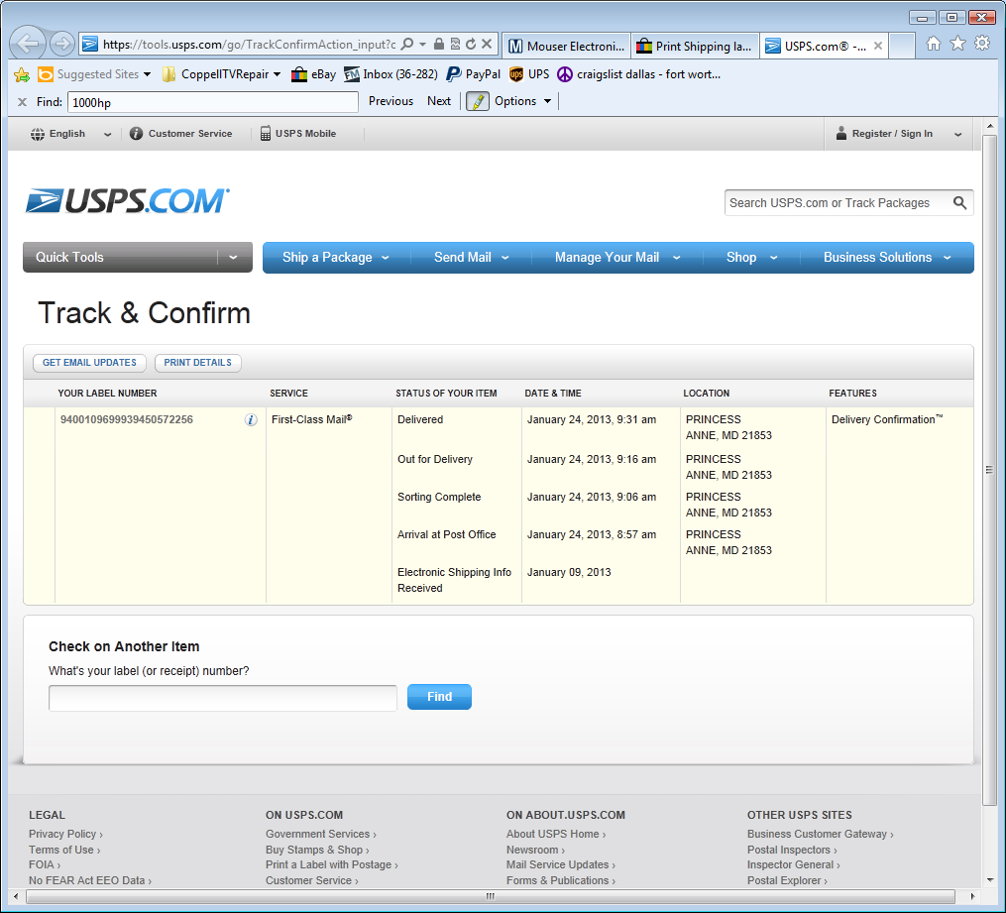
Task: Switch to the Print Shipping label tab
Action: [695, 47]
